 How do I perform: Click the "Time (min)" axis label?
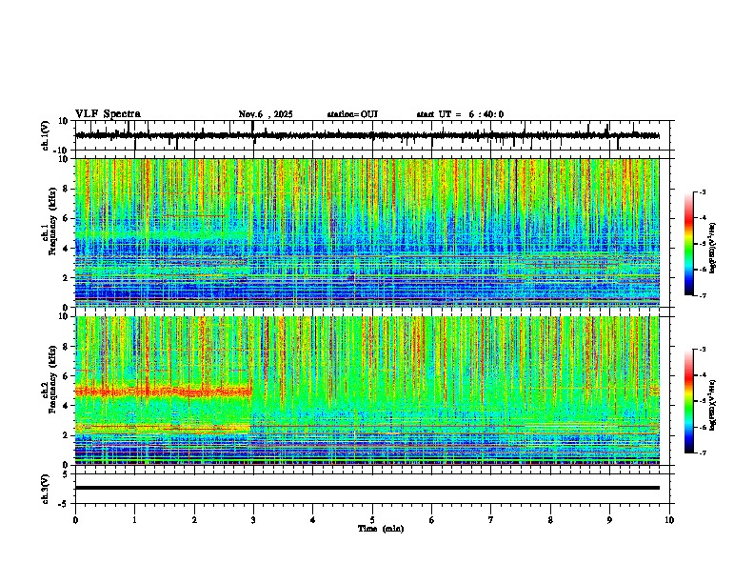coord(381,529)
